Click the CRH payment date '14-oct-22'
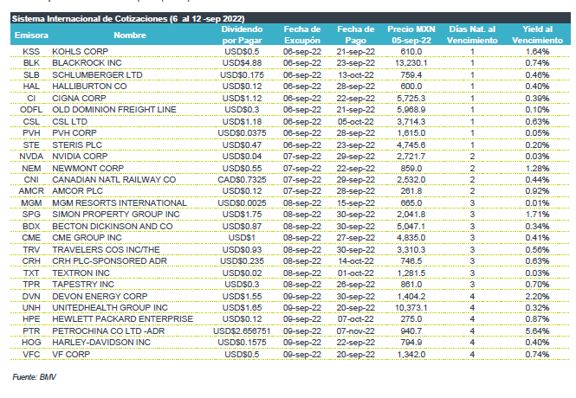 click(356, 261)
